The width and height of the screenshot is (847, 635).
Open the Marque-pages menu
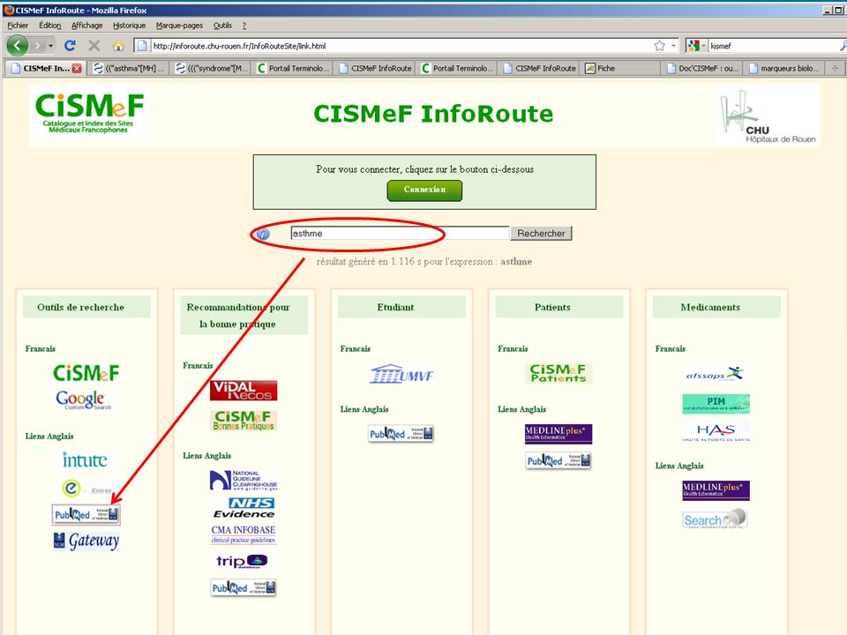[x=179, y=26]
